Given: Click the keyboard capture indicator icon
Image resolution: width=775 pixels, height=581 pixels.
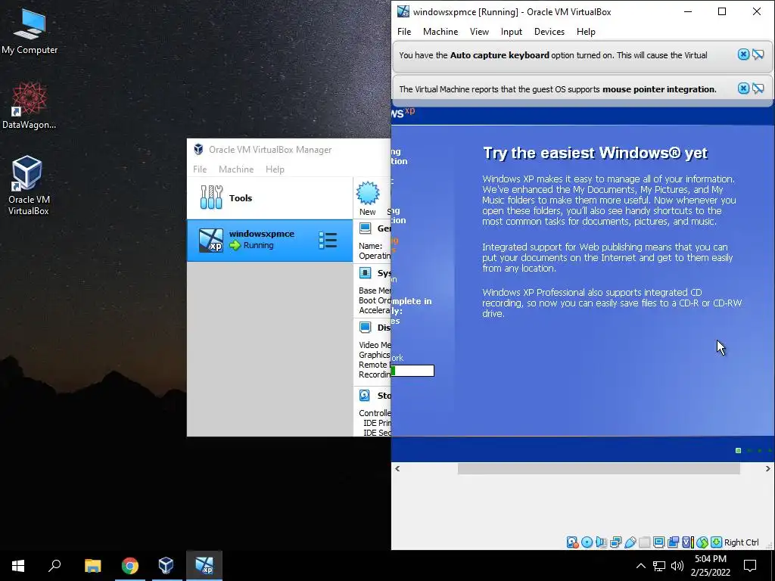Looking at the screenshot, I should (716, 542).
